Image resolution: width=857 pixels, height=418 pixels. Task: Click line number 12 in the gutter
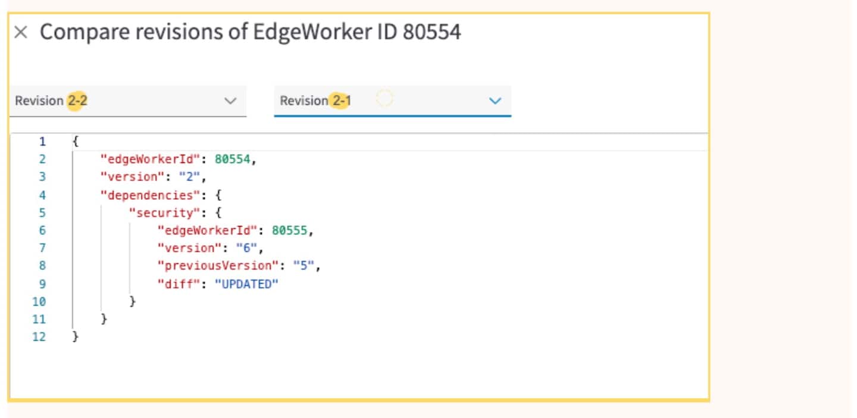point(39,337)
